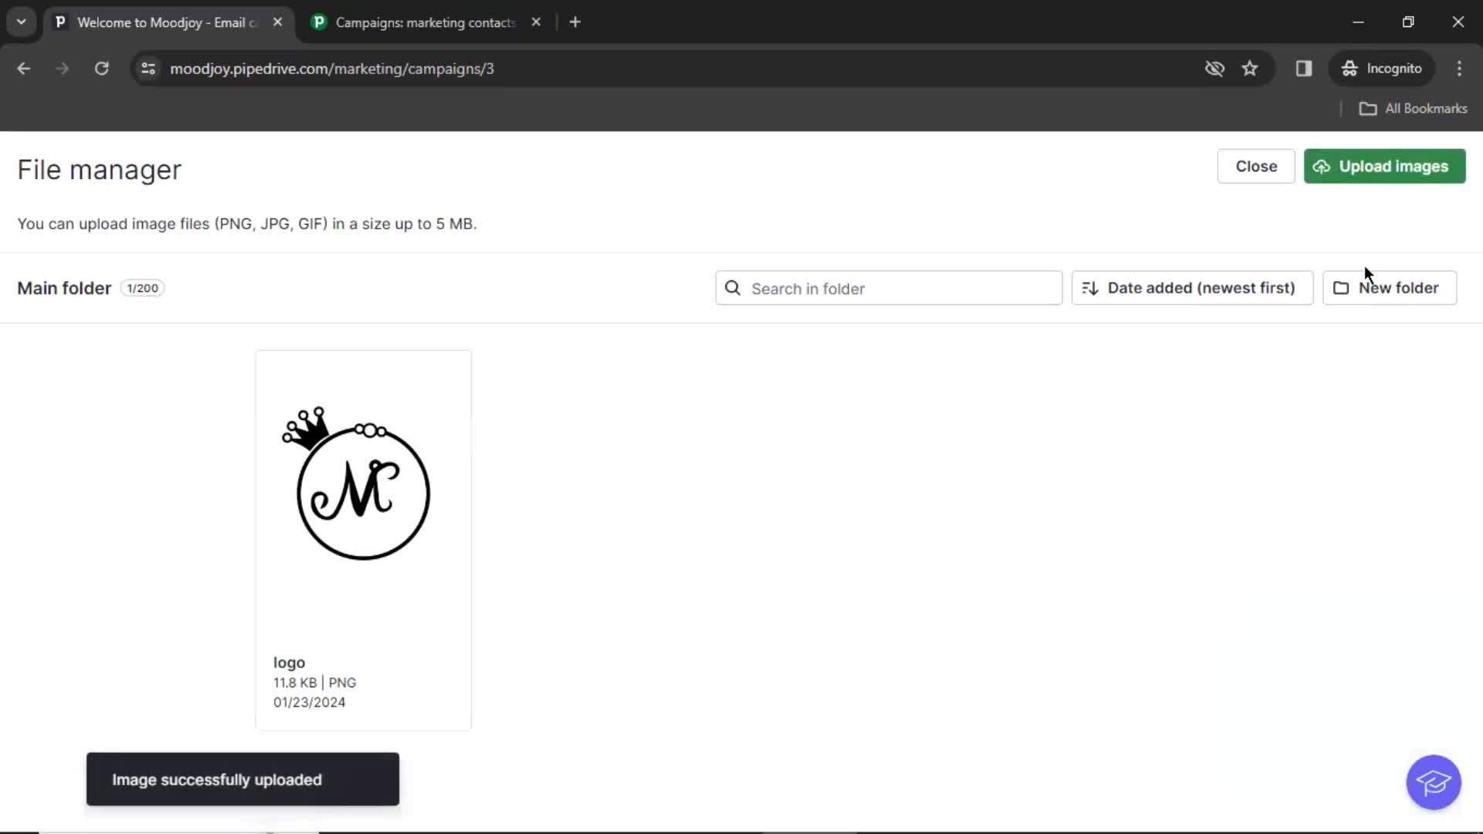This screenshot has width=1483, height=834.
Task: Expand the Date added newest first dropdown
Action: point(1191,288)
